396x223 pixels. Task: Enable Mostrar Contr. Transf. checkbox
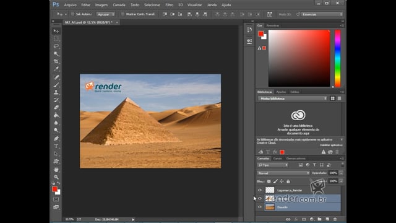click(x=123, y=14)
